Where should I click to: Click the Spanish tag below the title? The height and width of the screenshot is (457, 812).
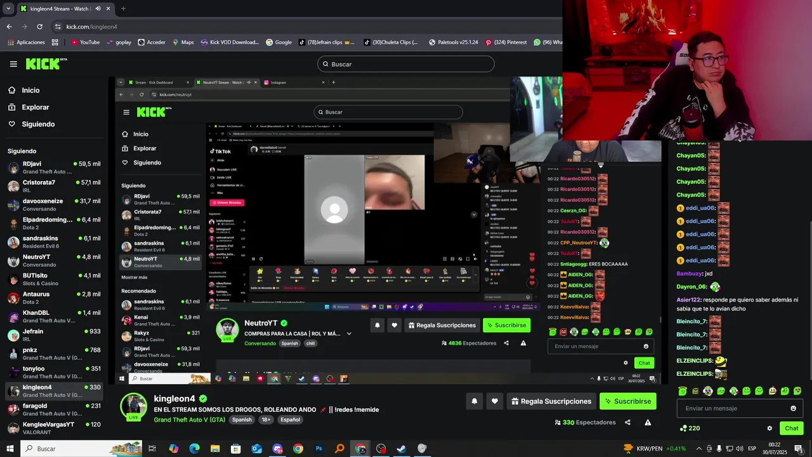pos(242,420)
